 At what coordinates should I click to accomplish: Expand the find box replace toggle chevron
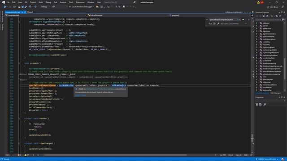click(207, 20)
